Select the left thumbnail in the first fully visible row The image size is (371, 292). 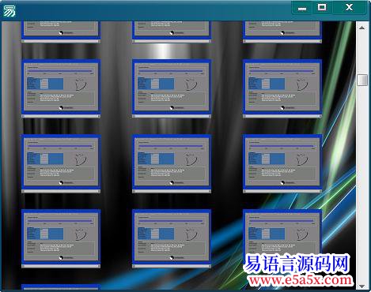[61, 88]
